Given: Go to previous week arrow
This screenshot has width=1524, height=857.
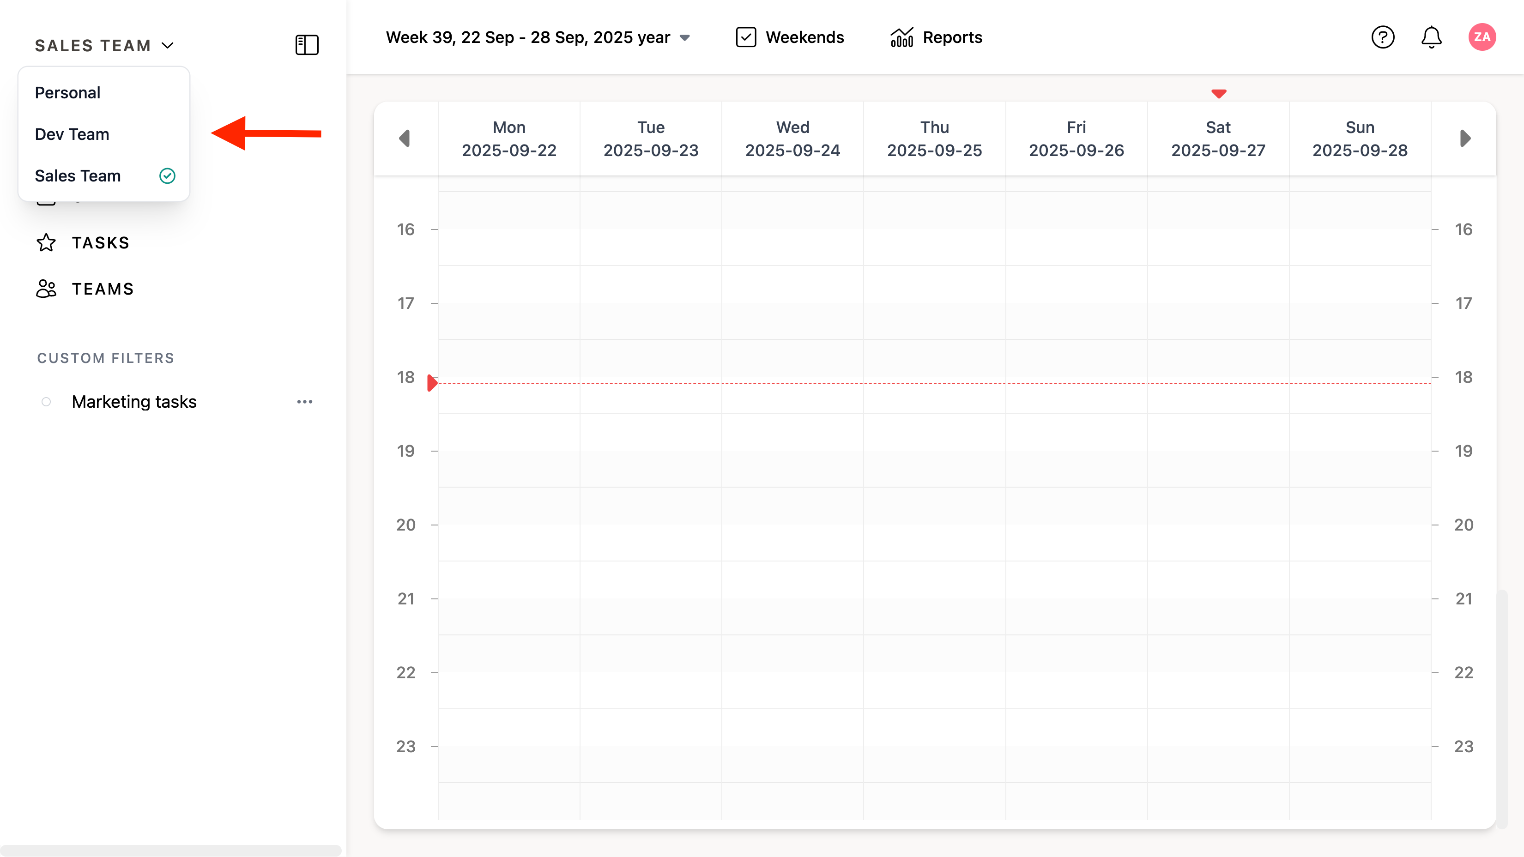Looking at the screenshot, I should 405,139.
